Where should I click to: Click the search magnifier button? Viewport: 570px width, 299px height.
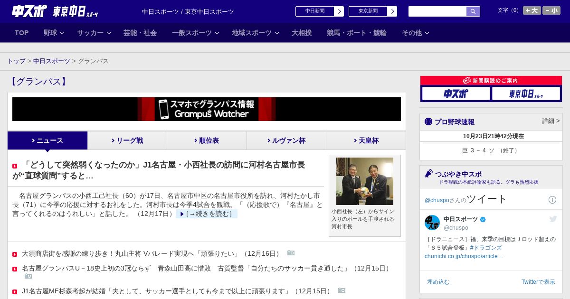coord(473,11)
